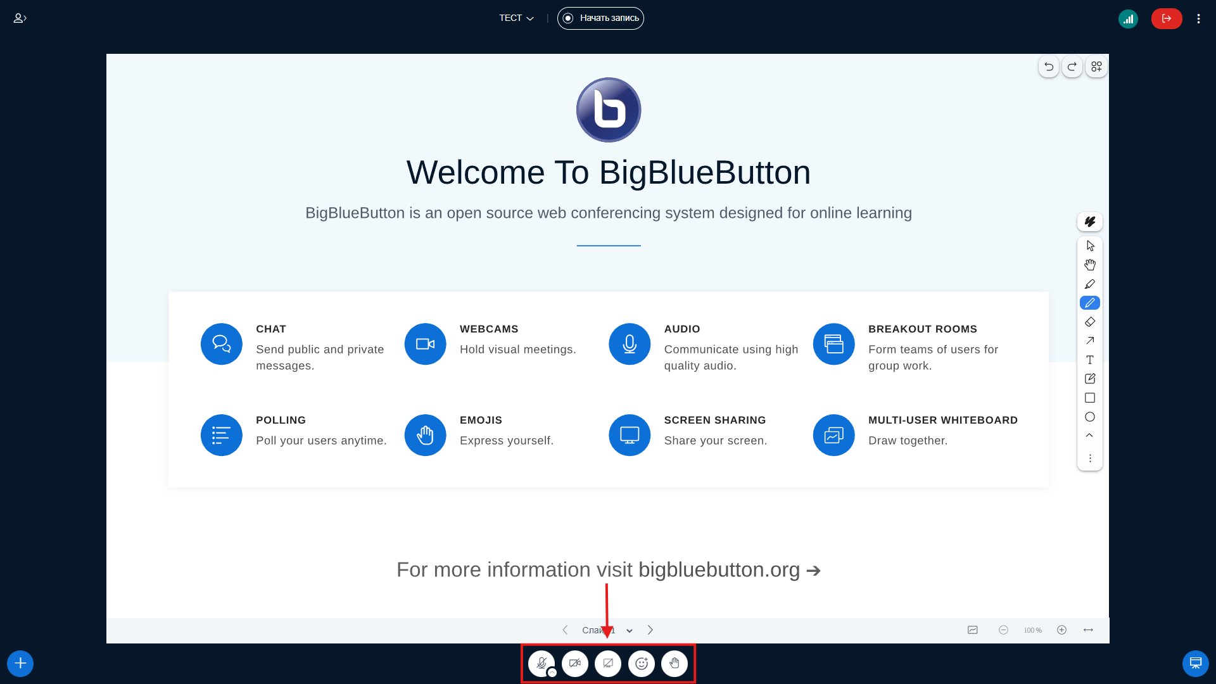Select the Eraser tool in whiteboard toolbar
1216x684 pixels.
coord(1089,322)
